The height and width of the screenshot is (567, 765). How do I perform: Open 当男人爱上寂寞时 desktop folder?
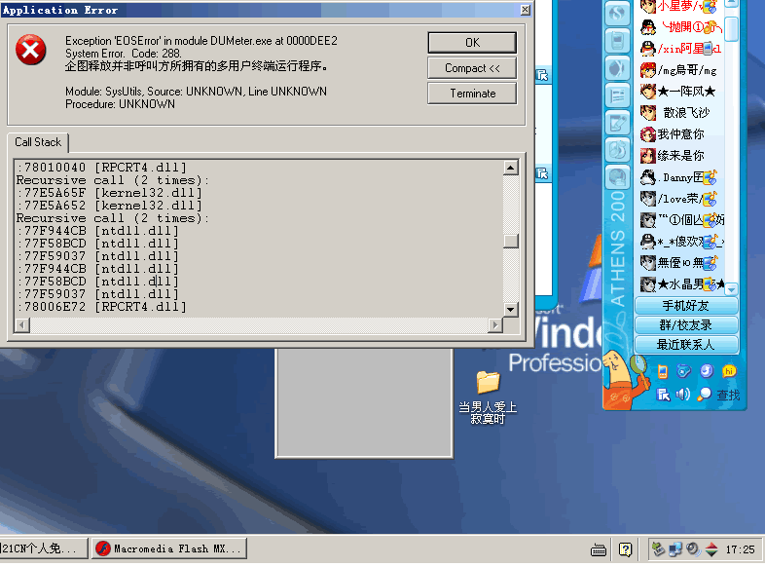coord(488,397)
